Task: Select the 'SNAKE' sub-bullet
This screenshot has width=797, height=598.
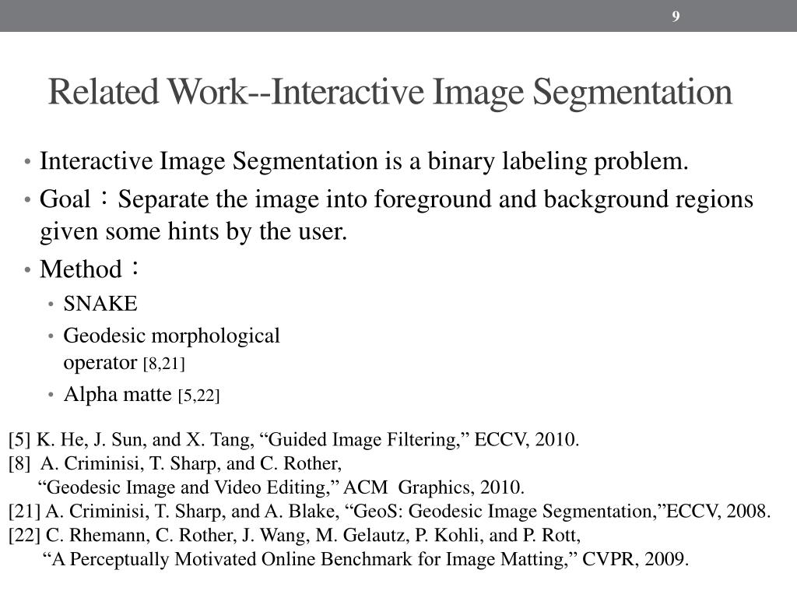Action: pyautogui.click(x=100, y=304)
